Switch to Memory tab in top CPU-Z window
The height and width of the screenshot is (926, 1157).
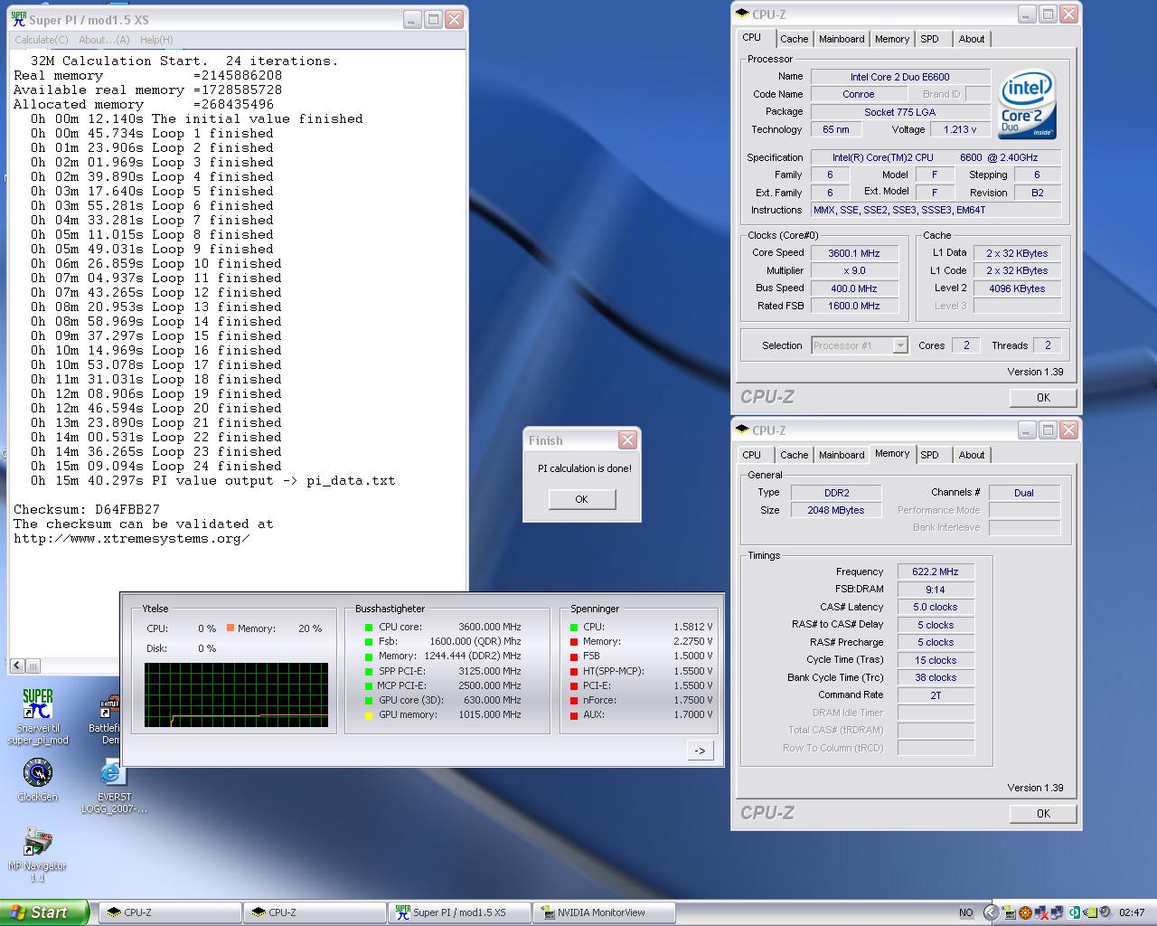[x=892, y=39]
